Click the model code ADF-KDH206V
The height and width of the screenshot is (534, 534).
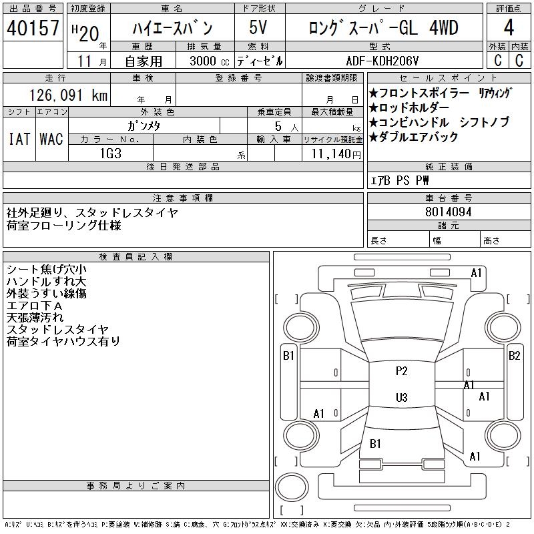point(382,61)
